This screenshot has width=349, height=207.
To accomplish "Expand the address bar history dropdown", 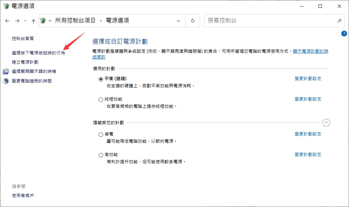I will point(178,21).
